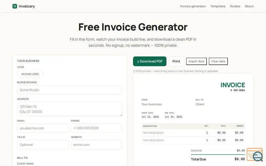Click the '100% private' notice text
This screenshot has height=166, width=266.
tap(176, 71)
